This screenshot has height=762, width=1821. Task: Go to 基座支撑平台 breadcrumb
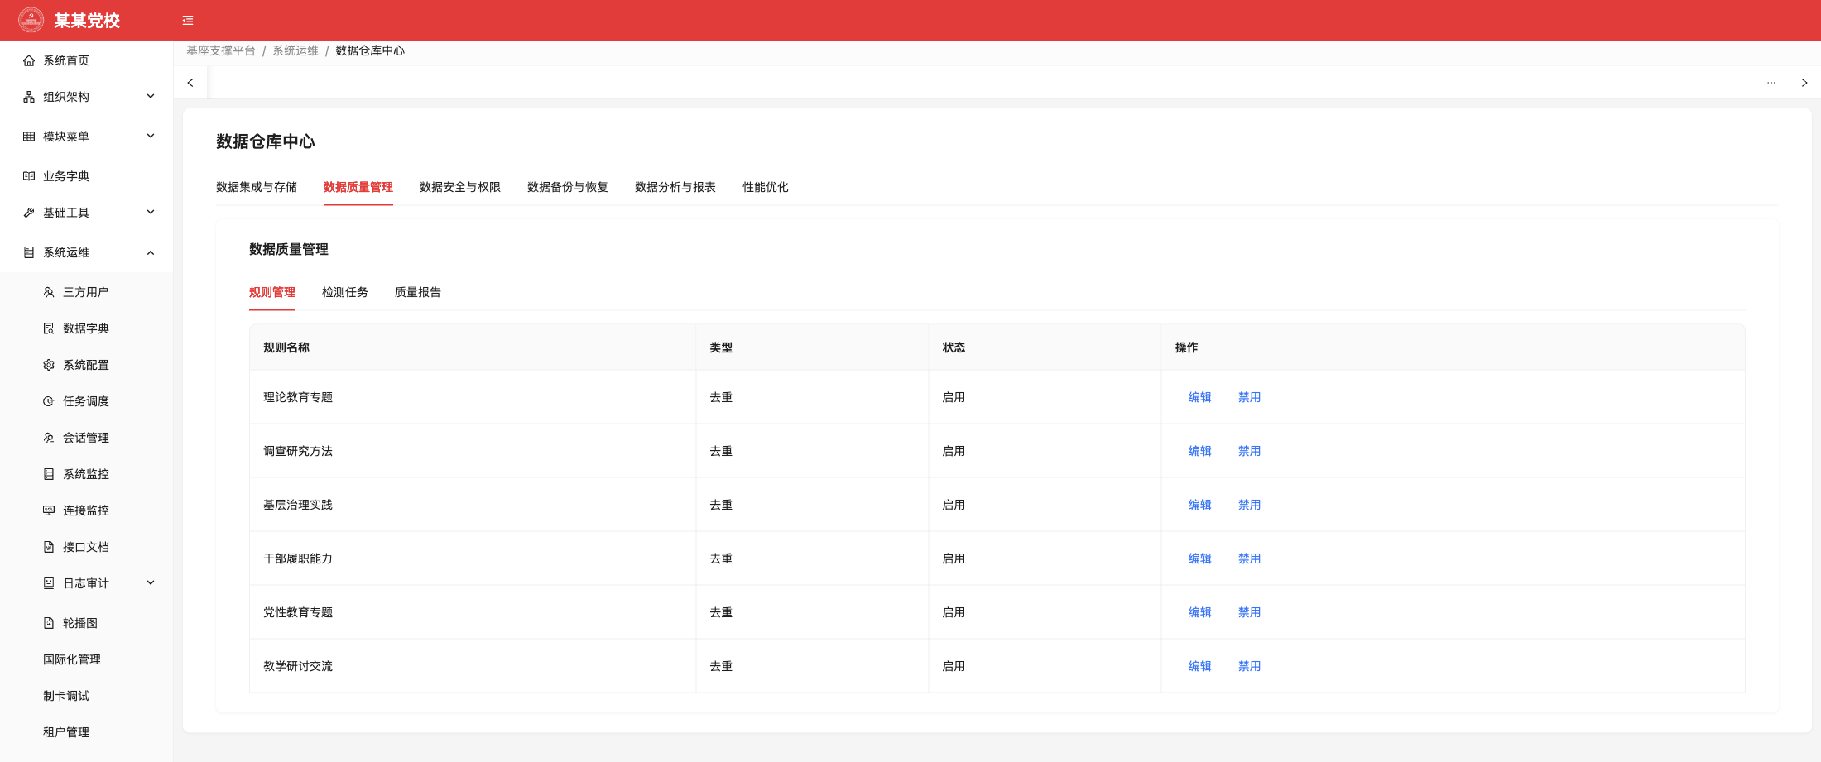click(221, 50)
